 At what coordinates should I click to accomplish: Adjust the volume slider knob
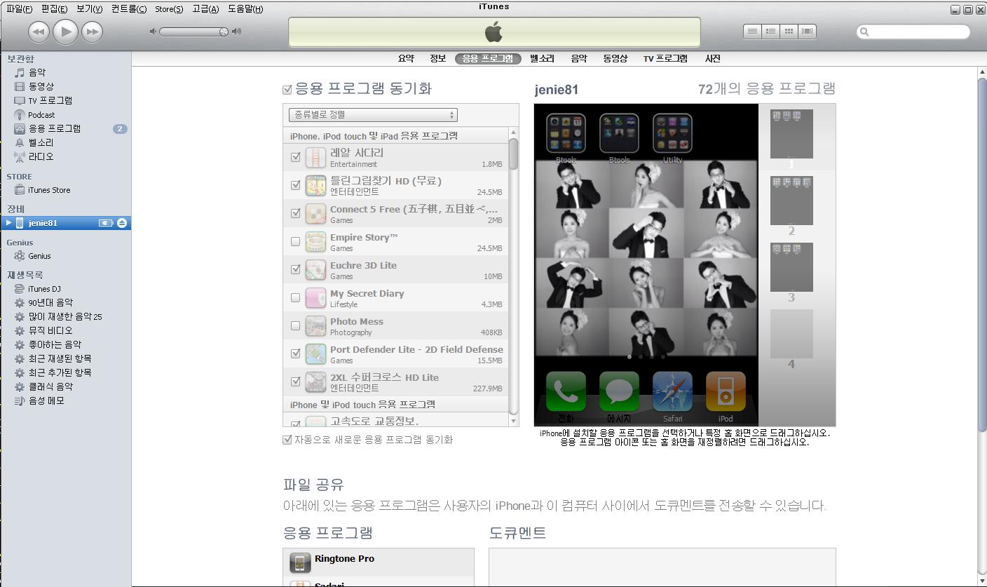click(224, 32)
